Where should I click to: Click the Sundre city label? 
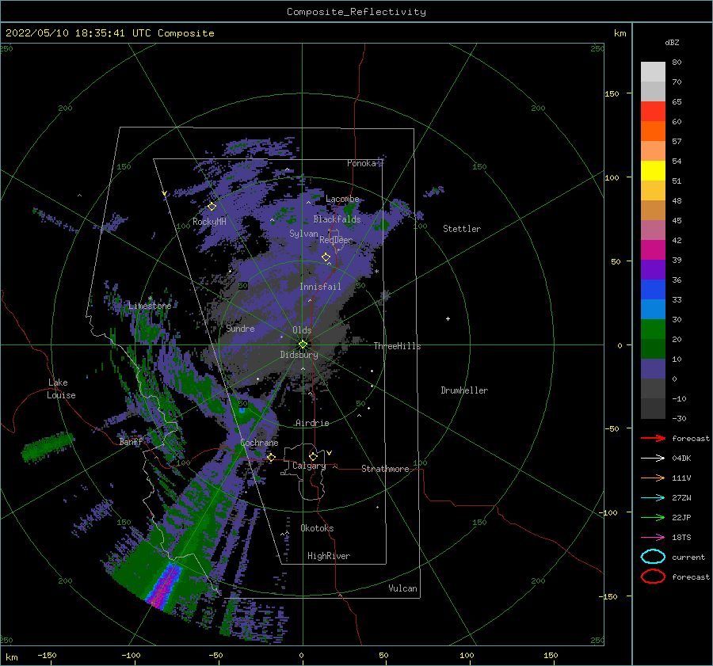pyautogui.click(x=240, y=328)
